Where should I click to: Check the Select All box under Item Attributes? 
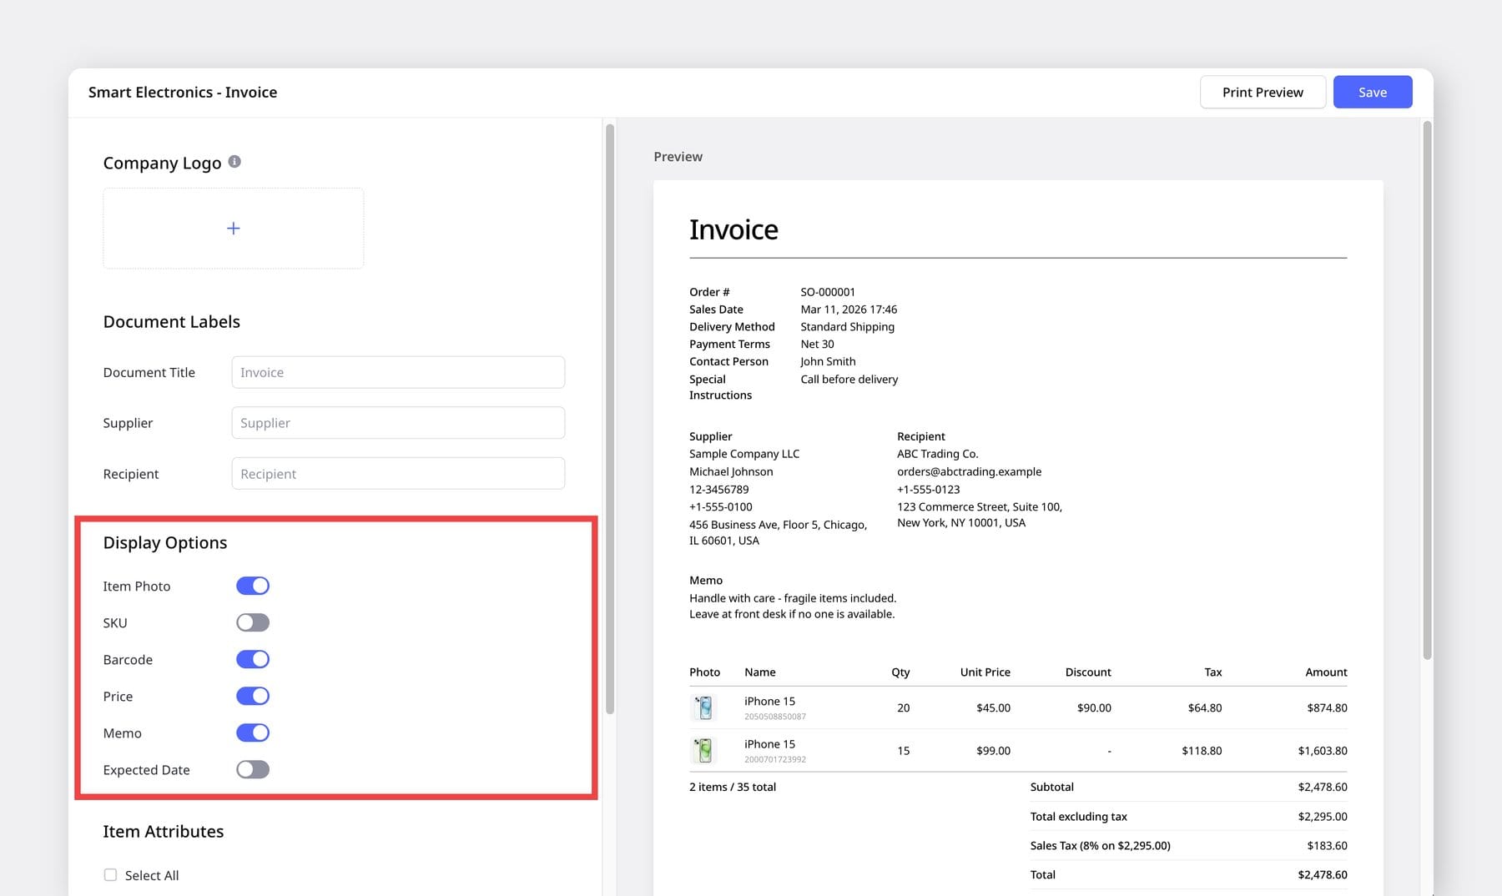pos(110,874)
